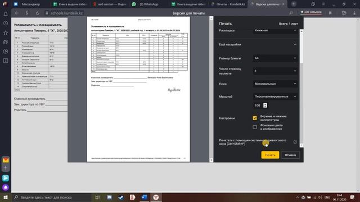
Task: Click Отмена button
Action: (290, 155)
